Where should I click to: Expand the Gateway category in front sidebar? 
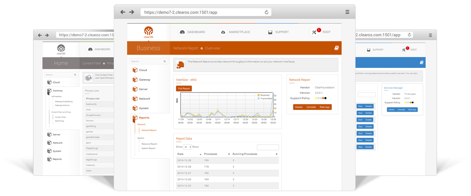pos(141,80)
